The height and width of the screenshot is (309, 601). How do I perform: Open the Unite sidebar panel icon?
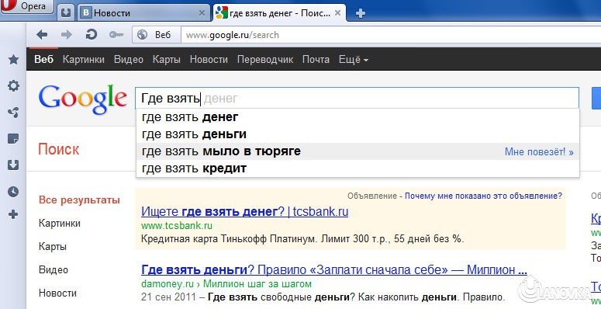pos(13,113)
